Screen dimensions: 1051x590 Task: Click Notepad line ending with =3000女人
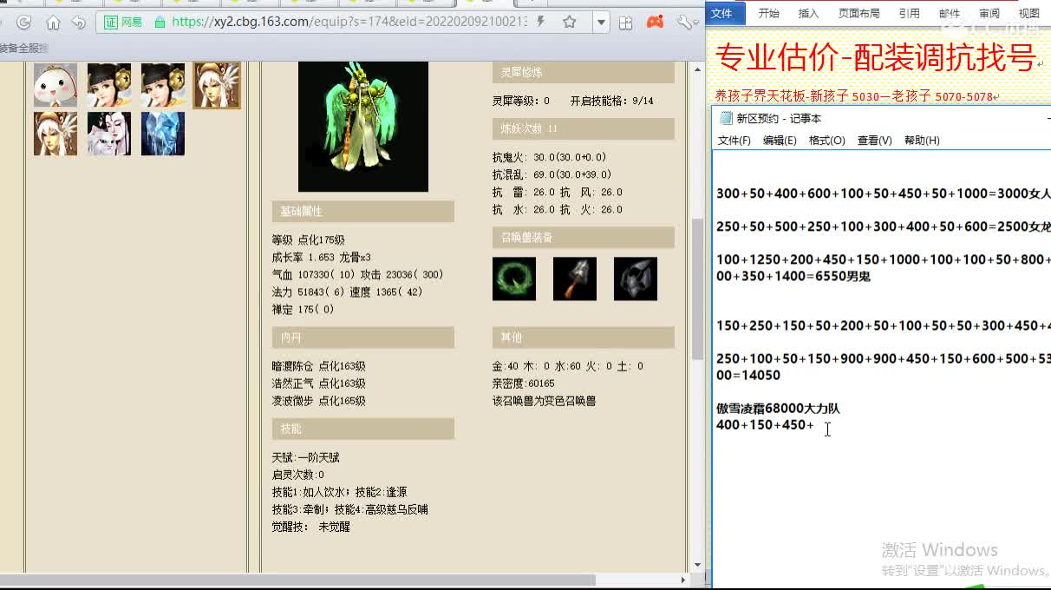883,193
